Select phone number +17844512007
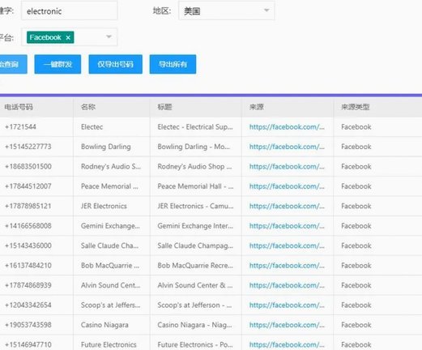This screenshot has height=350, width=422. click(x=28, y=186)
